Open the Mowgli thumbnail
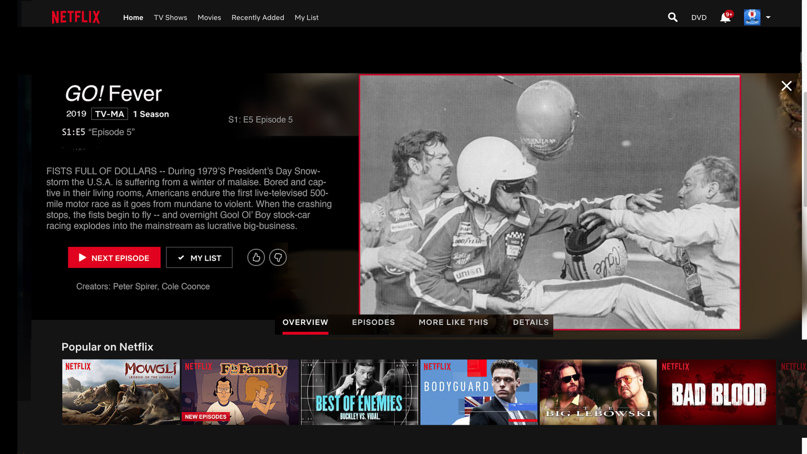Viewport: 807px width, 454px height. tap(121, 392)
